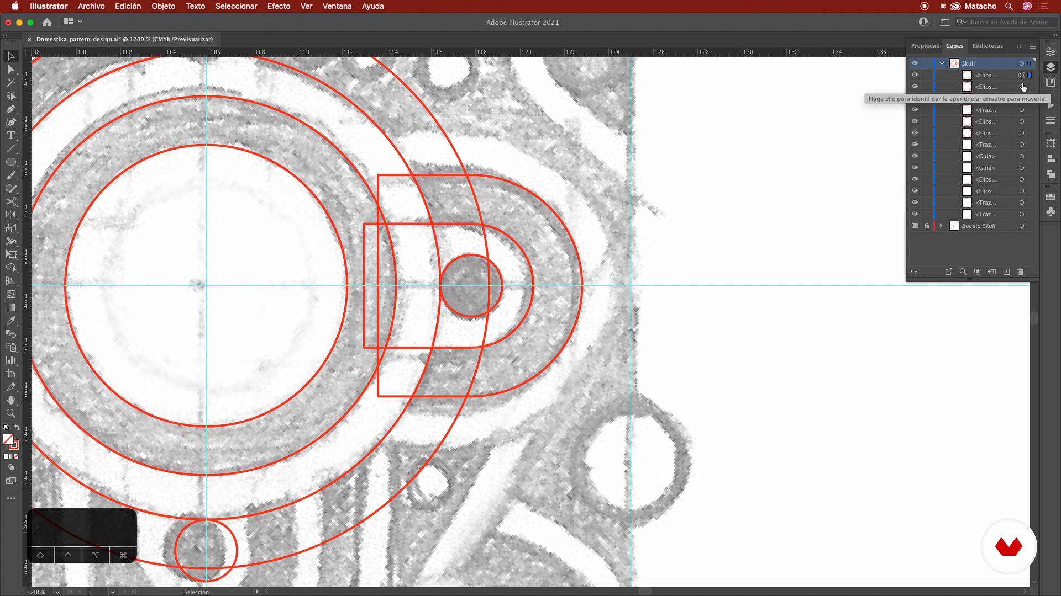Open the Align panel from the dock

(x=1051, y=158)
